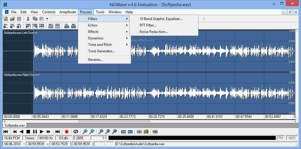Switch to the Softpedia.wav tab

(15, 125)
